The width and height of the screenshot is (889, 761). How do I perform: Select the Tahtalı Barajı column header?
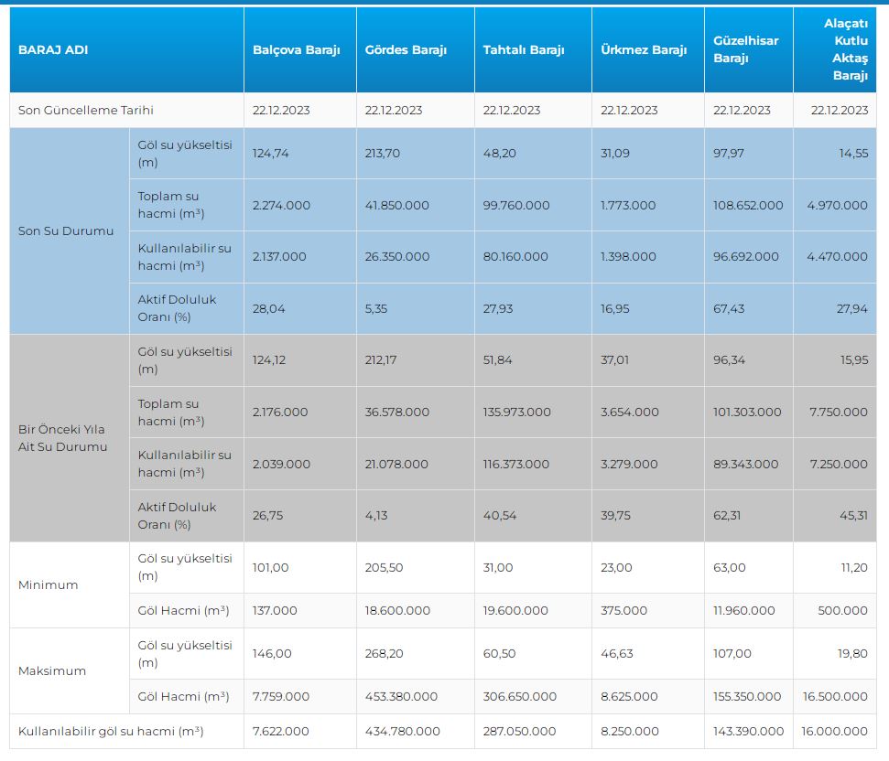(x=524, y=49)
